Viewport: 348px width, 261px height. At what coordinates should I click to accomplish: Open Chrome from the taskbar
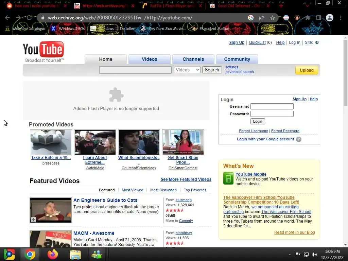click(x=30, y=254)
